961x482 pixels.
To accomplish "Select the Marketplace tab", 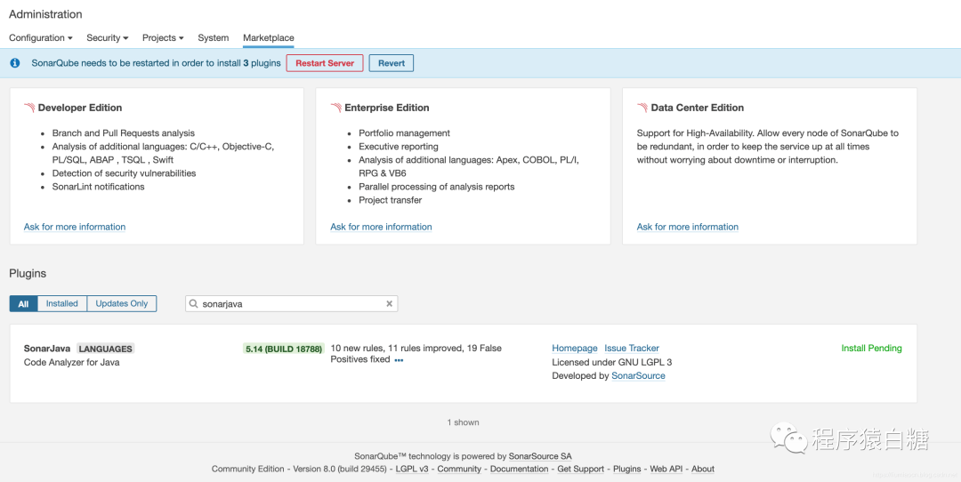I will pyautogui.click(x=269, y=38).
